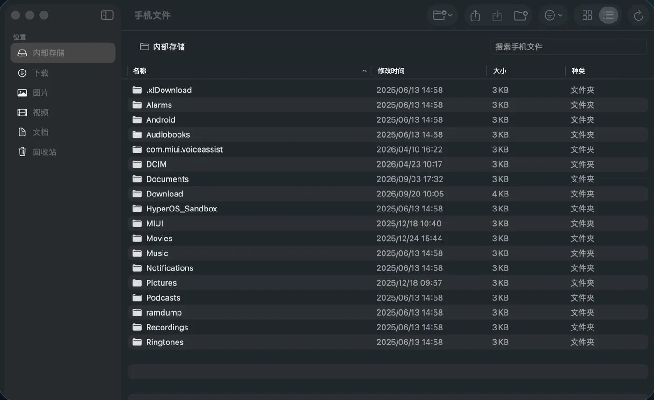Select 内部存储 in the sidebar
Image resolution: width=654 pixels, height=400 pixels.
point(63,53)
